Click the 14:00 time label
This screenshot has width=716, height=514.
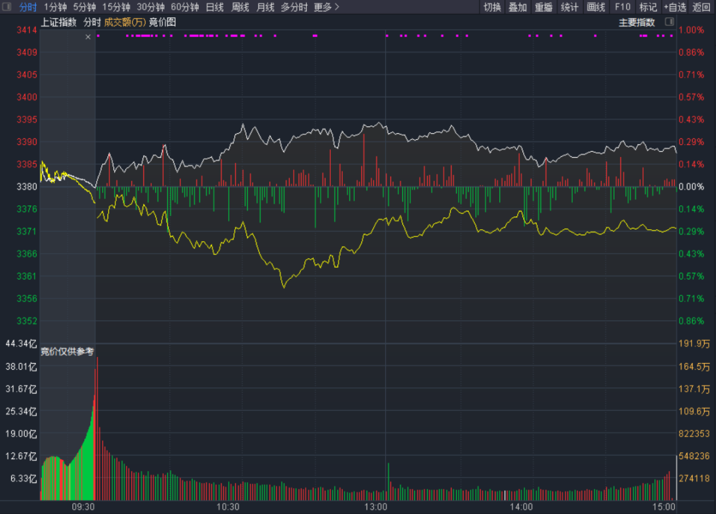521,507
